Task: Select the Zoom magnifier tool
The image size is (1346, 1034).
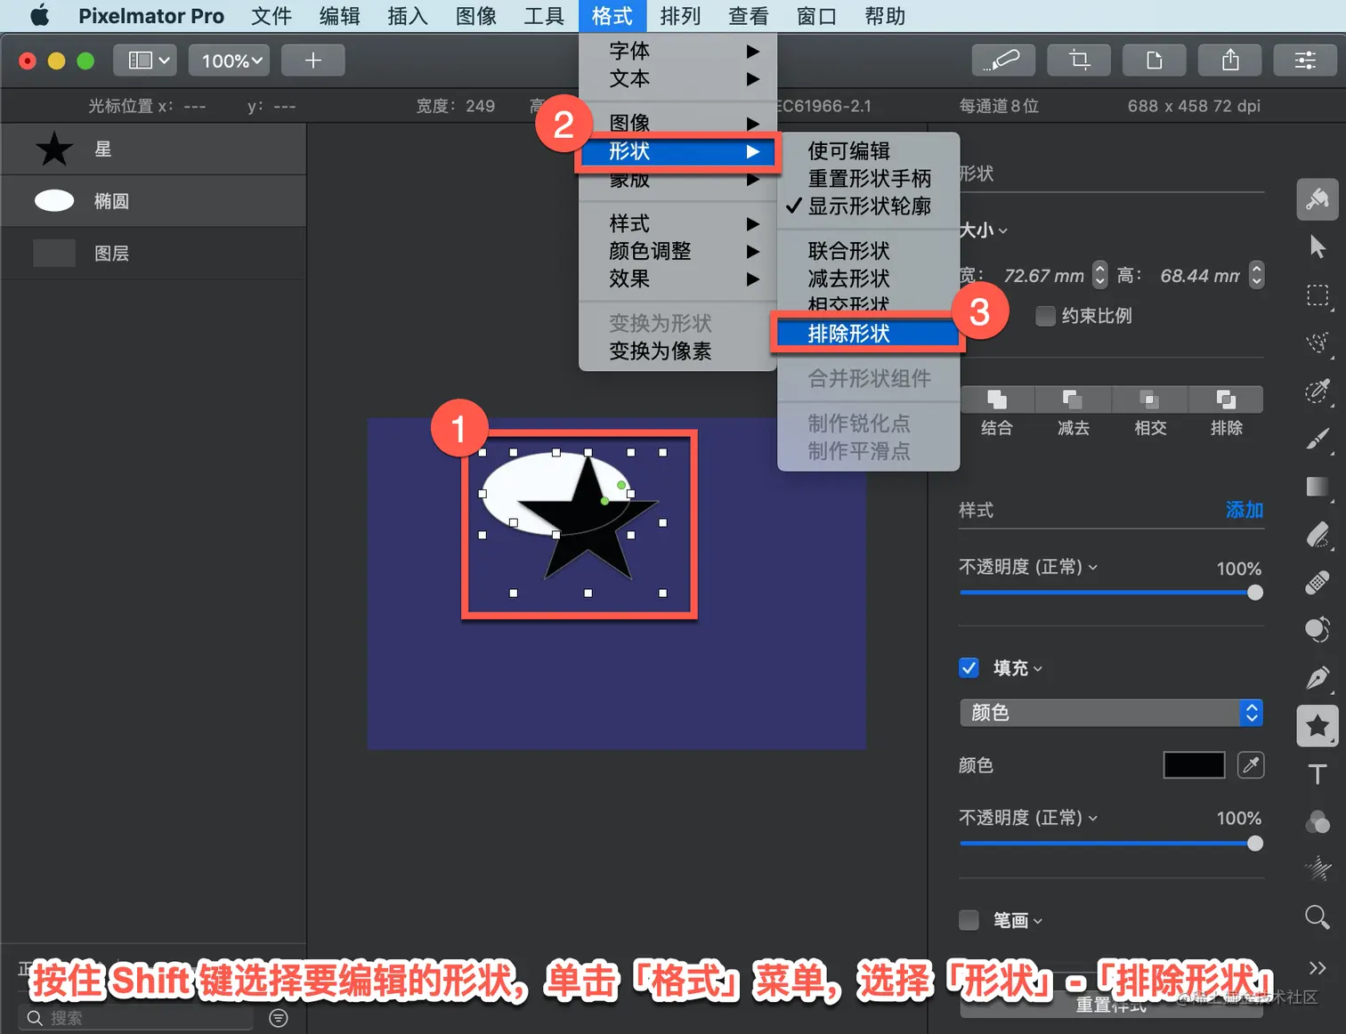Action: coord(1318,917)
